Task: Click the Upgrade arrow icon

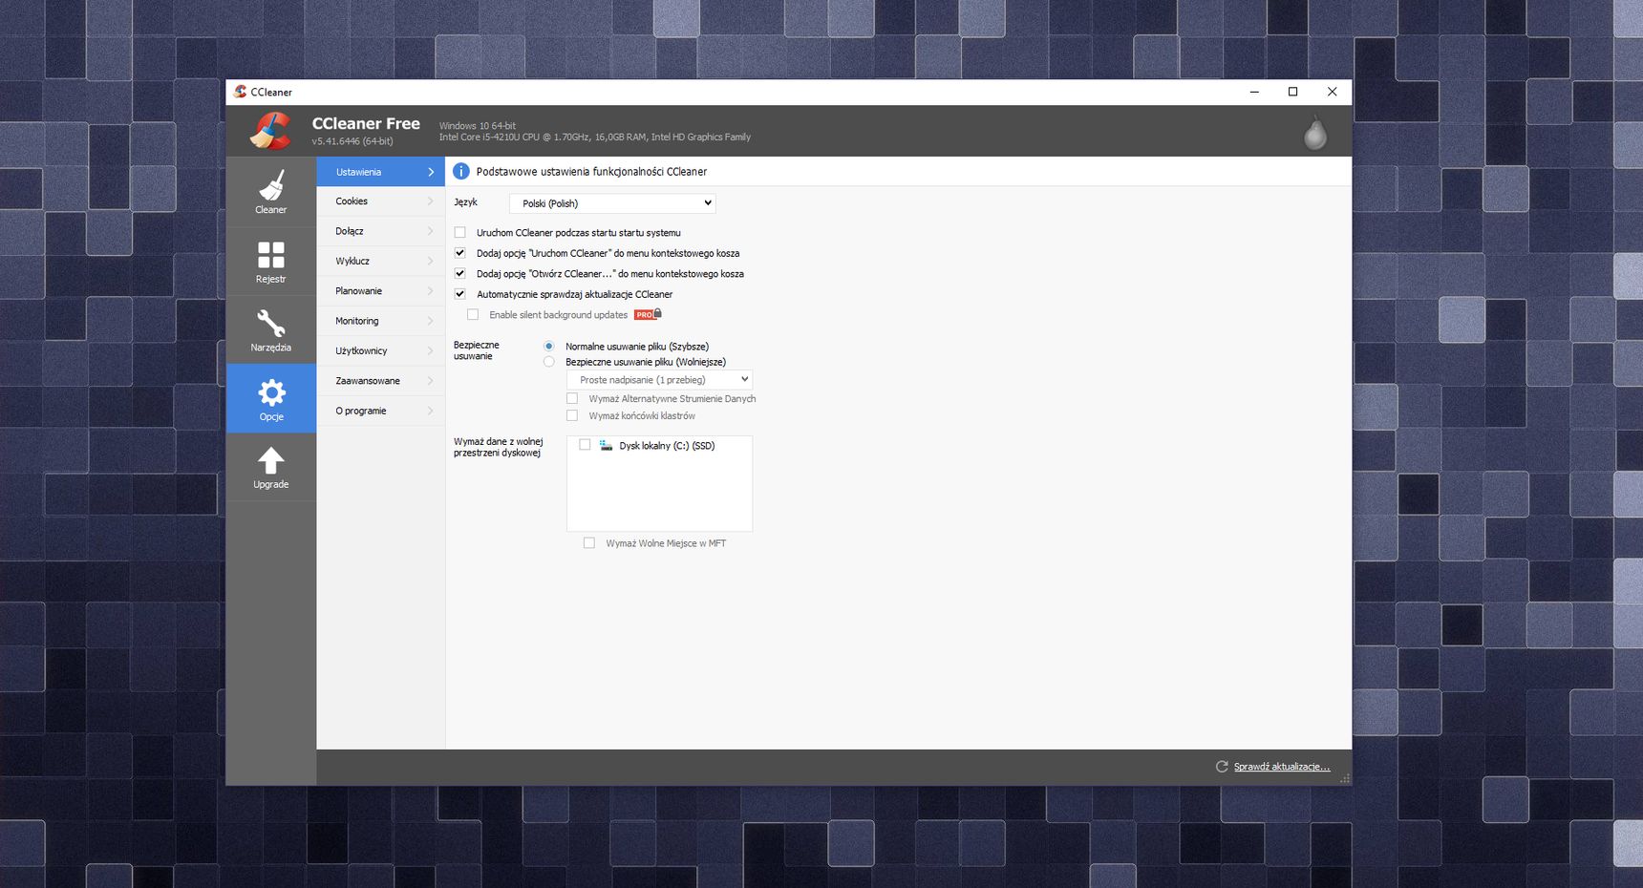Action: [271, 460]
